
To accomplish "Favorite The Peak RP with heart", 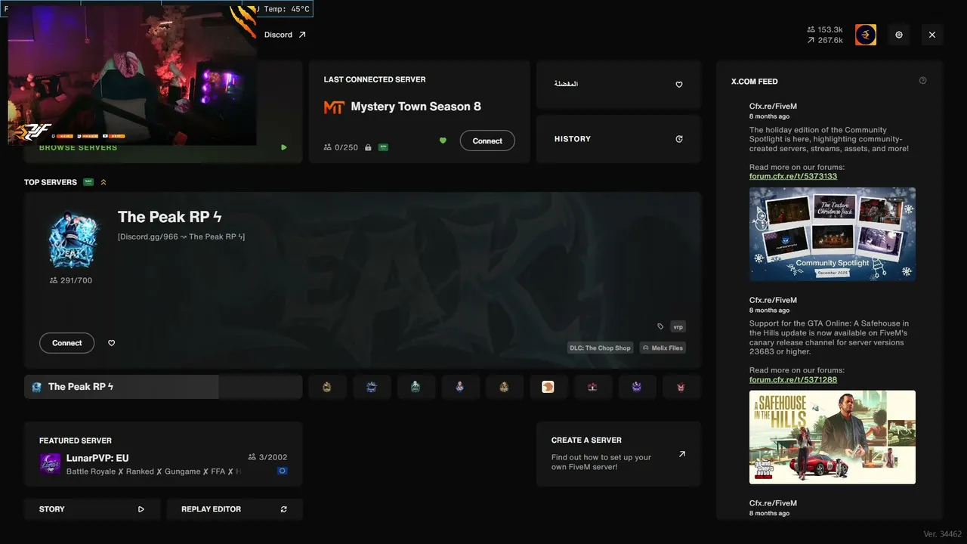I will tap(112, 343).
